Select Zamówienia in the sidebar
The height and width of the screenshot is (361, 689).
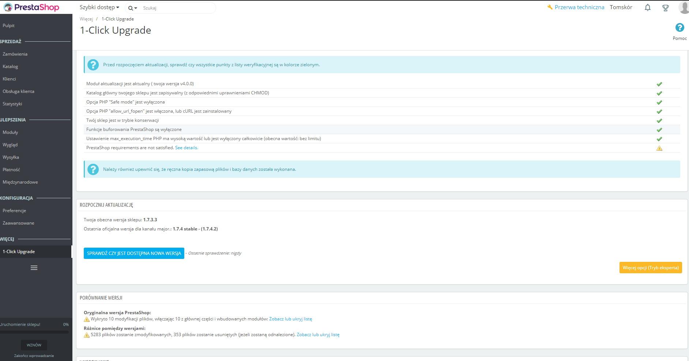tap(15, 54)
